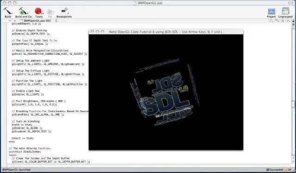Click the build Succeeded status icon
The image size is (296, 173).
point(267,170)
